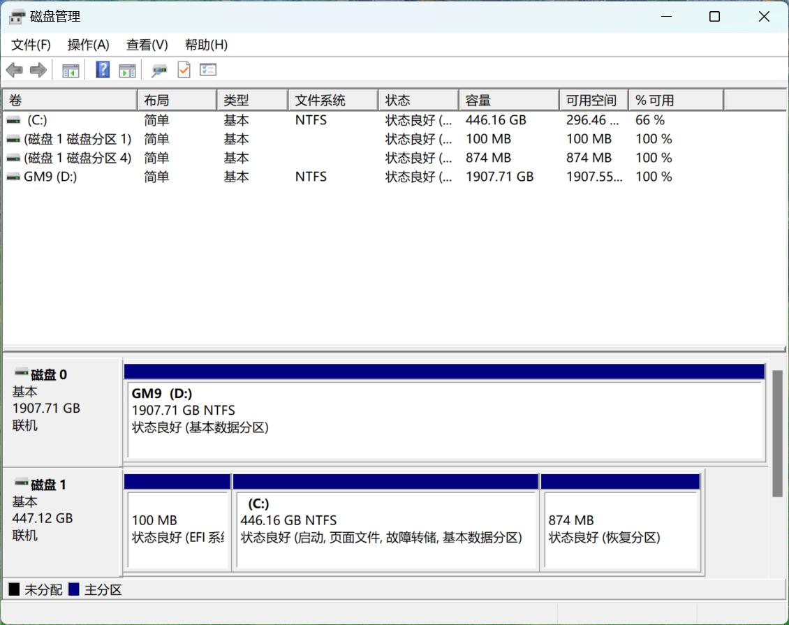This screenshot has width=789, height=625.
Task: Click the back arrow toolbar icon
Action: click(15, 70)
